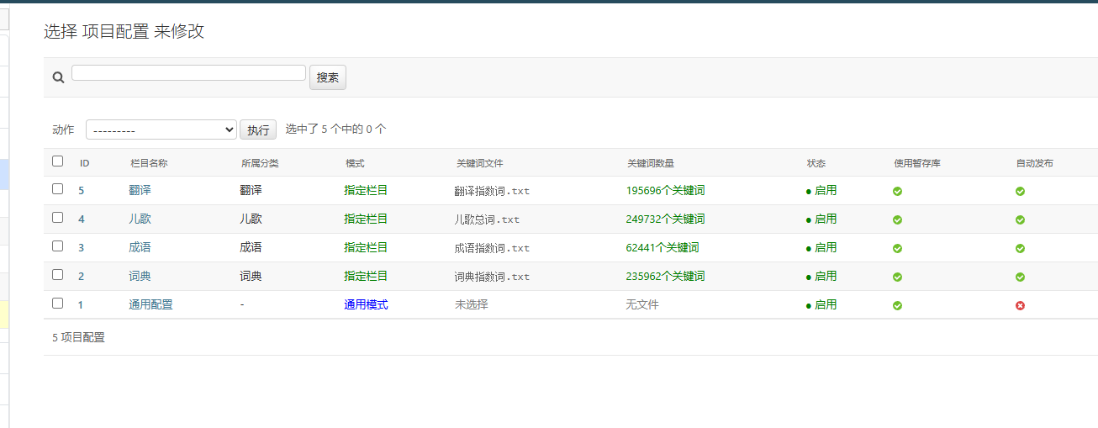Sort by the ID column header

coord(84,163)
